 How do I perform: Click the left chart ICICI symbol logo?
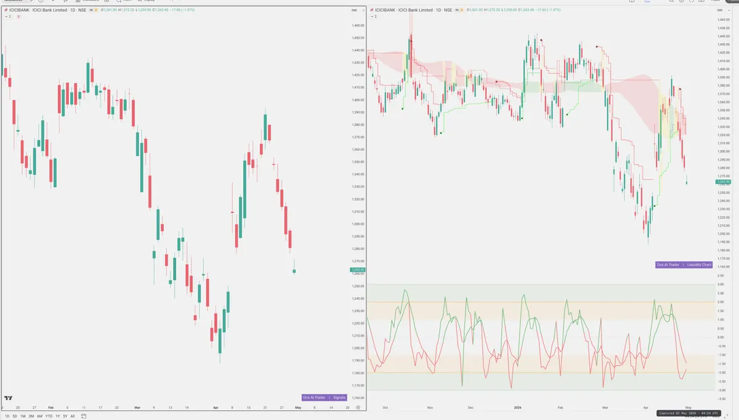[x=6, y=10]
